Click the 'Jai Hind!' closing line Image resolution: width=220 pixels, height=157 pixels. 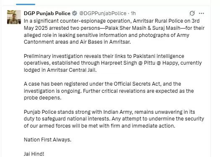coord(34,154)
